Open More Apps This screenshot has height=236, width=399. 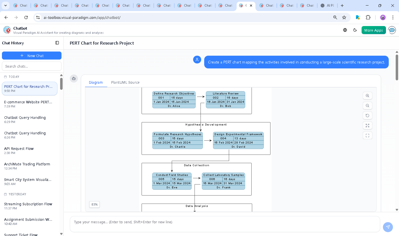coord(374,30)
